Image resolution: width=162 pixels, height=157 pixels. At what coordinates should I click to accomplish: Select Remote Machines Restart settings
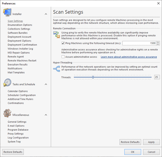(22, 61)
